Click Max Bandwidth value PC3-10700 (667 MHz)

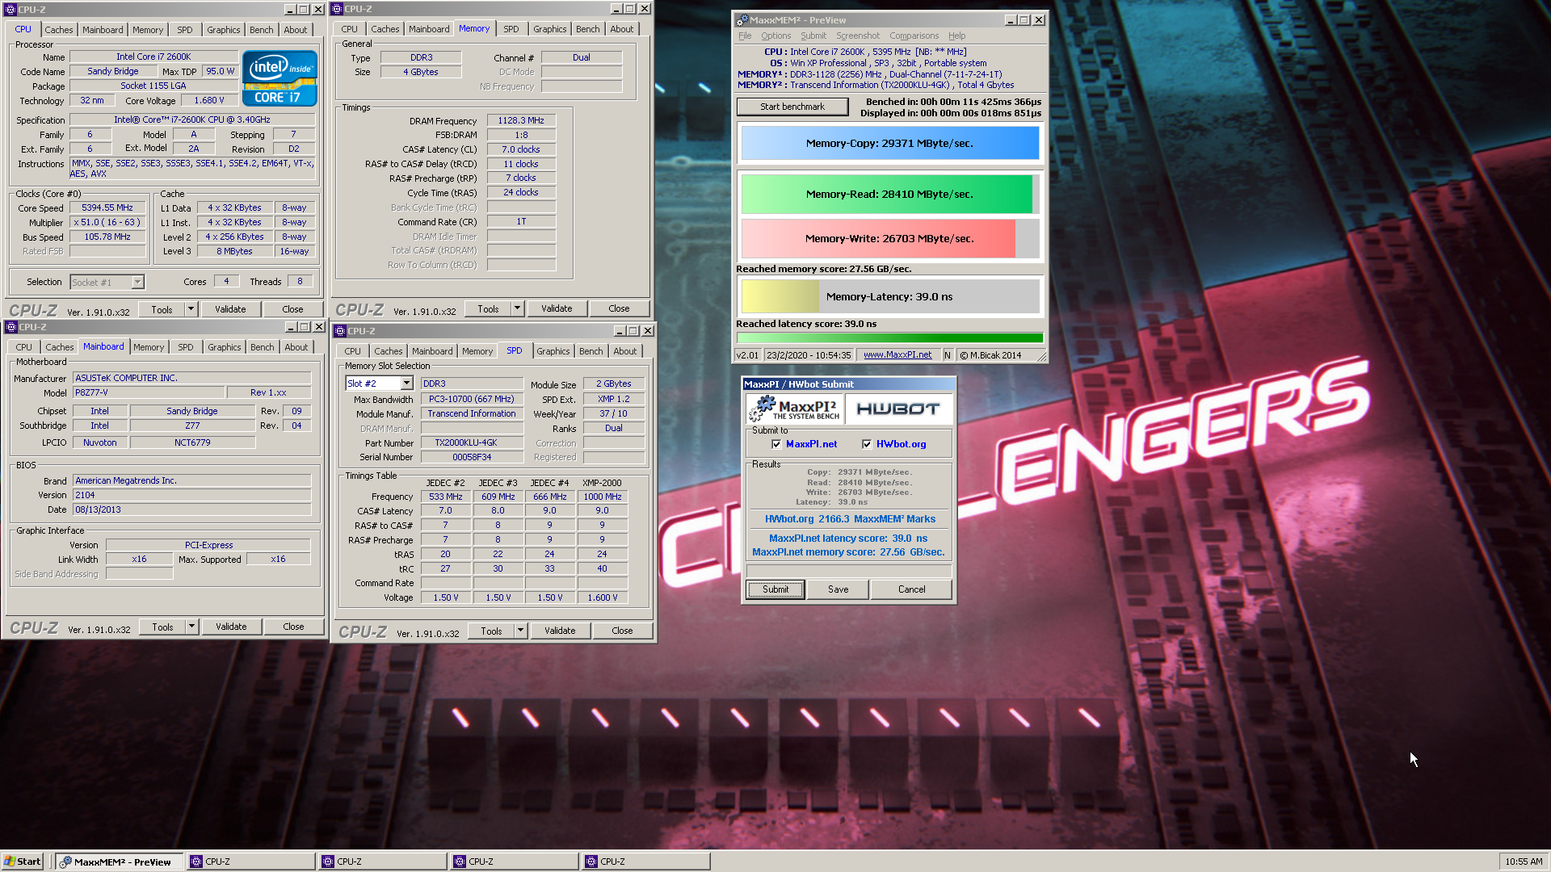472,399
